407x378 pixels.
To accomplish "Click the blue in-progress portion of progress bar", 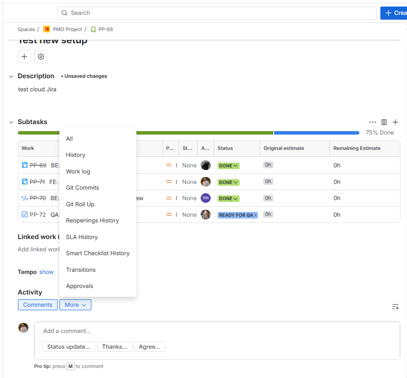I will [317, 133].
